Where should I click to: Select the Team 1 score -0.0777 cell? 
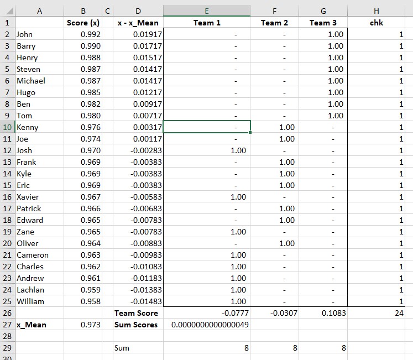(x=207, y=313)
